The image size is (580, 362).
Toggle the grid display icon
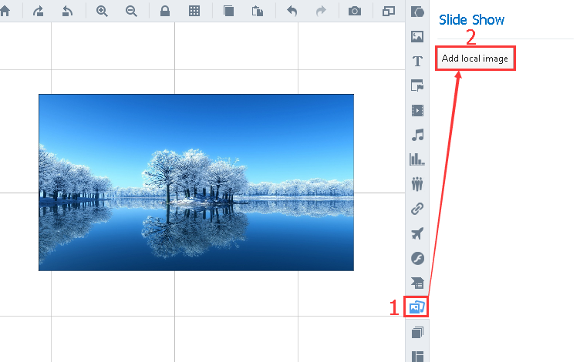tap(194, 12)
